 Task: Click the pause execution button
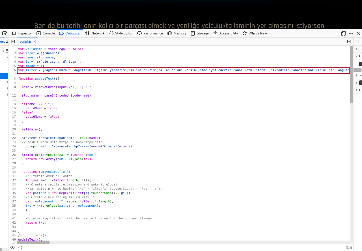[358, 42]
